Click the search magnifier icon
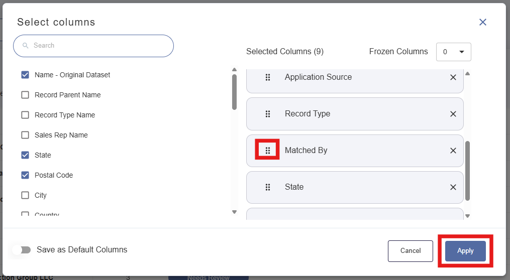Viewport: 510px width, 280px height. 25,46
